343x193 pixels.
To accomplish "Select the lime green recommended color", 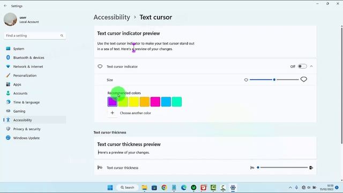I will click(123, 102).
